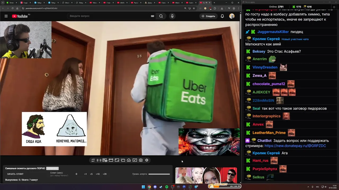This screenshot has height=190, width=339.
Task: Open the on-screen keyboard icon in search box
Action: click(153, 16)
